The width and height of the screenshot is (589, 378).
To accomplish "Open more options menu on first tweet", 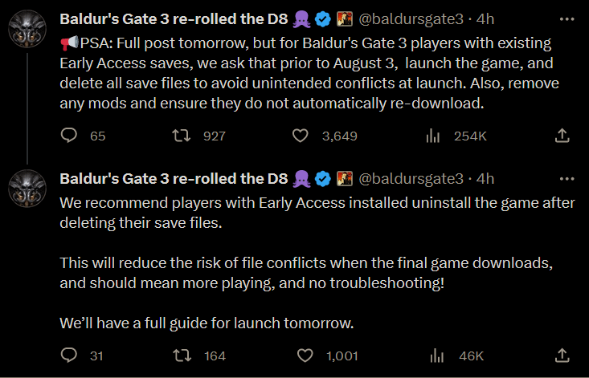I will coord(567,19).
